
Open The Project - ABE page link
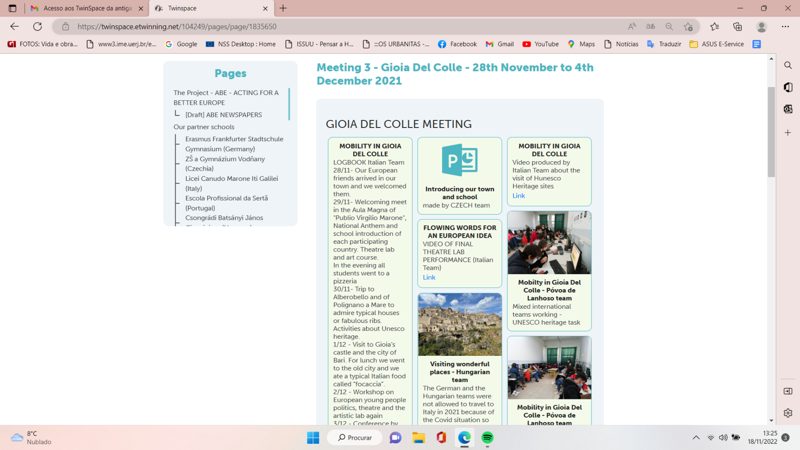(226, 97)
